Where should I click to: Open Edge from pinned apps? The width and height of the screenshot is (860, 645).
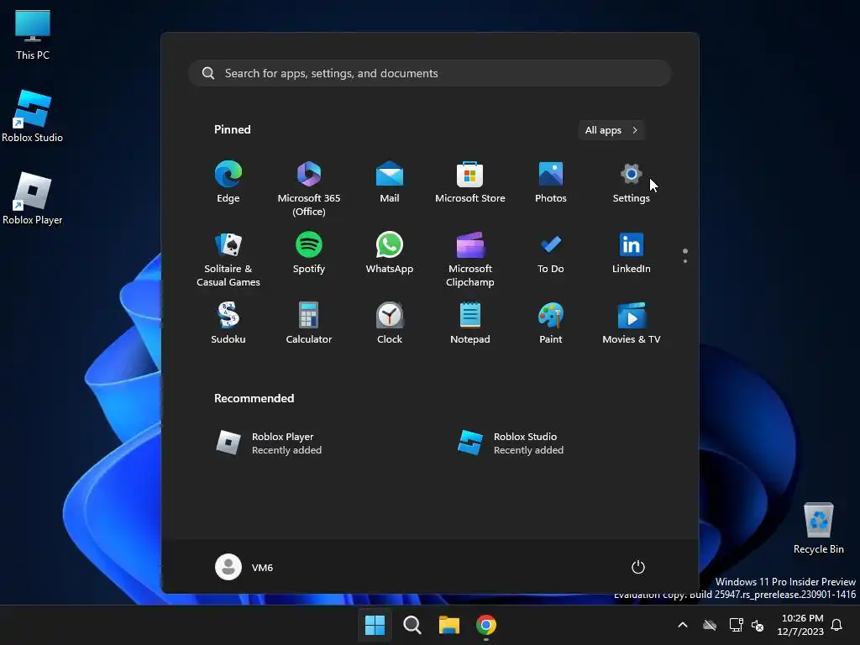coord(228,182)
